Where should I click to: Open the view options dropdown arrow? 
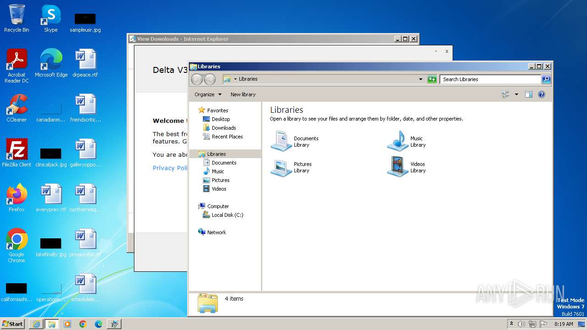click(516, 94)
